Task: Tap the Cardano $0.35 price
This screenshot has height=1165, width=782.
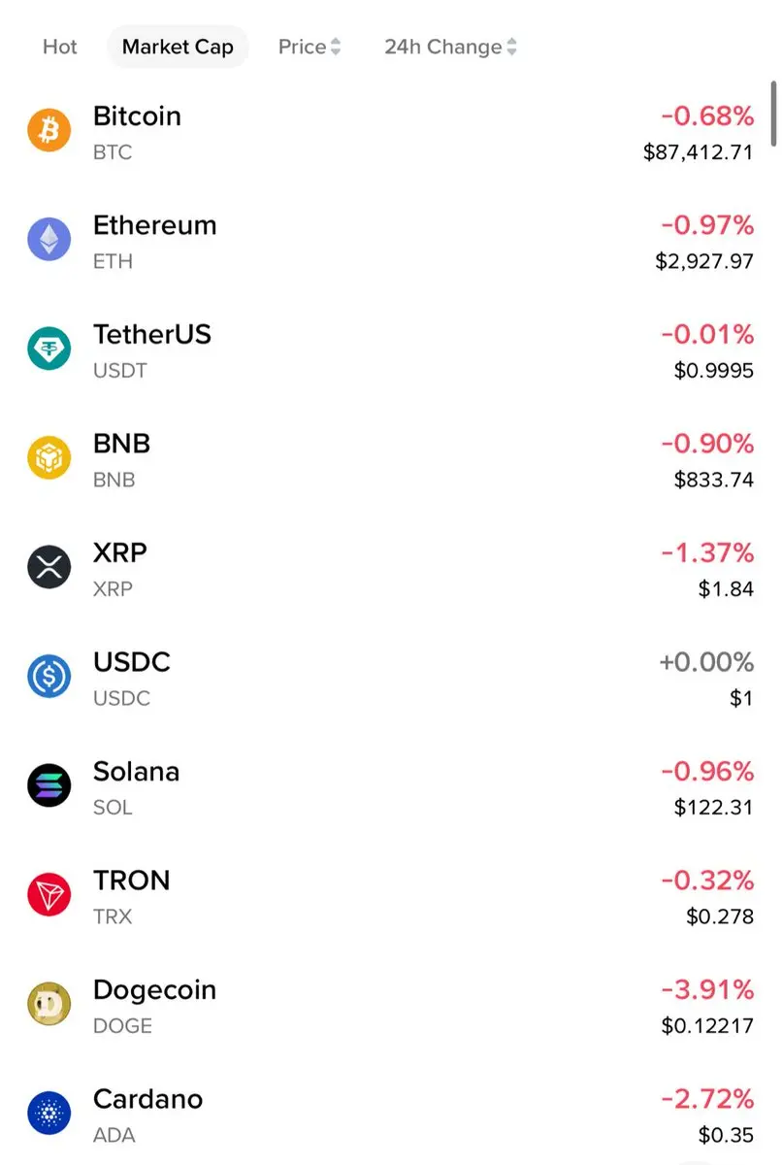Action: pyautogui.click(x=726, y=1135)
